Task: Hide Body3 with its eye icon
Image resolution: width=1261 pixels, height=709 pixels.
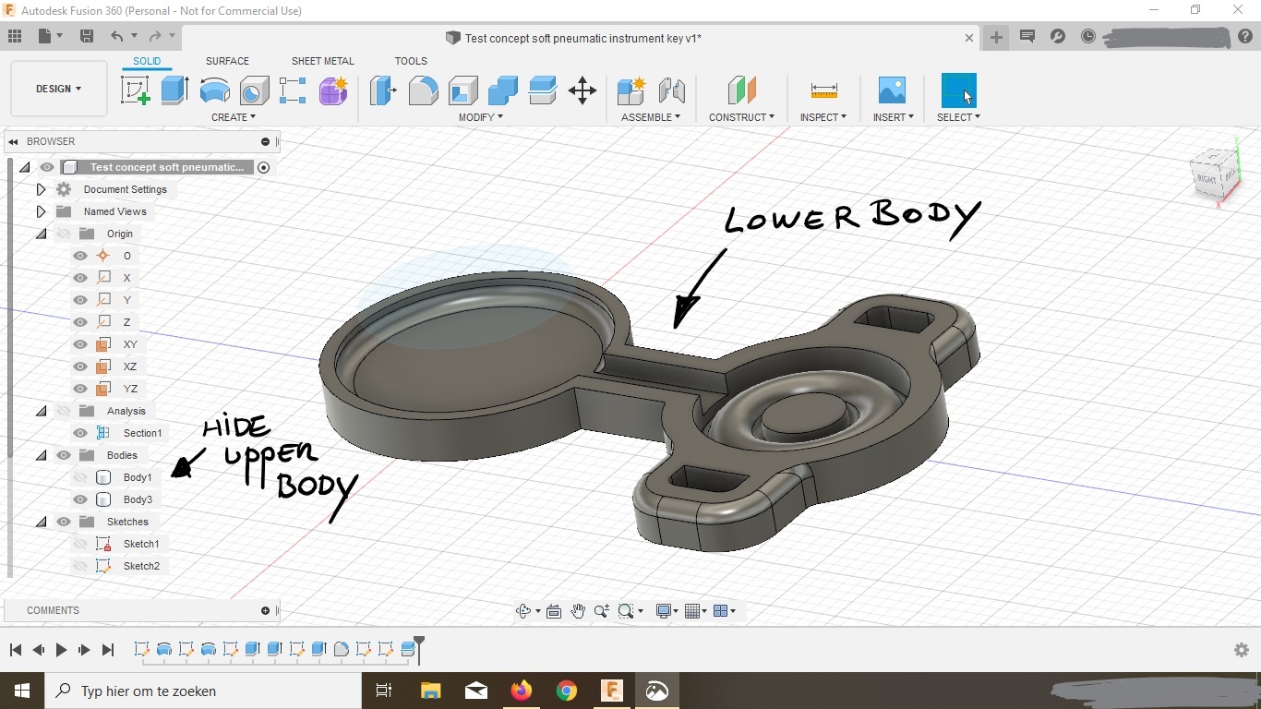Action: click(80, 499)
